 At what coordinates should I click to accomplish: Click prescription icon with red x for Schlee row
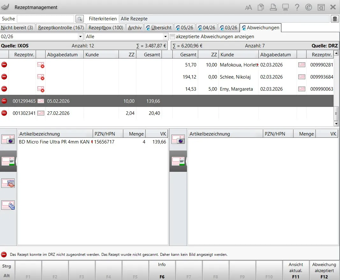(41, 77)
